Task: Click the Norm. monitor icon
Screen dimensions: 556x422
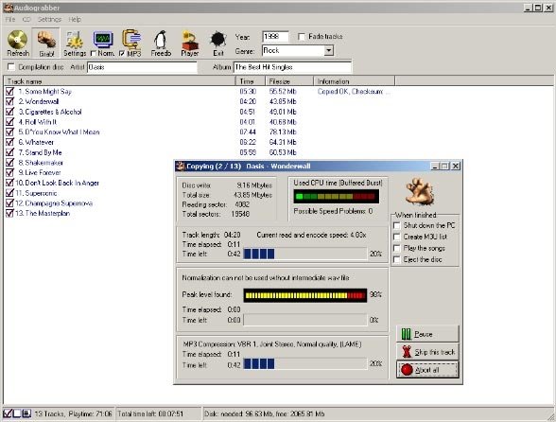Action: coord(103,40)
